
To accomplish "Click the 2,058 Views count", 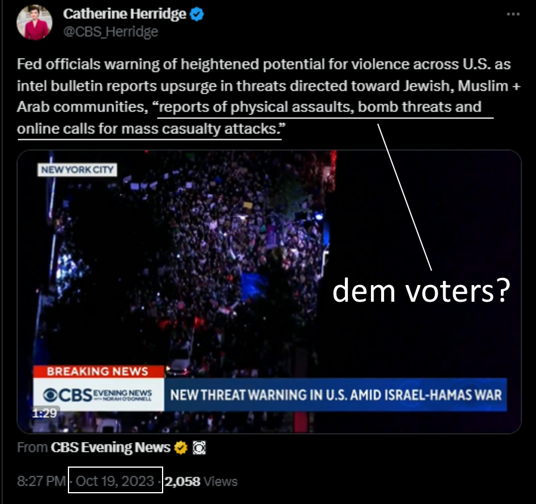I will pyautogui.click(x=201, y=481).
